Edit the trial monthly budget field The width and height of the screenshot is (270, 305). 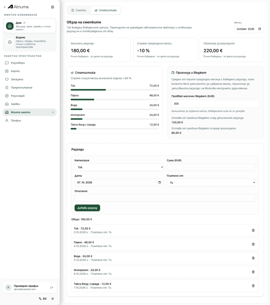[215, 104]
